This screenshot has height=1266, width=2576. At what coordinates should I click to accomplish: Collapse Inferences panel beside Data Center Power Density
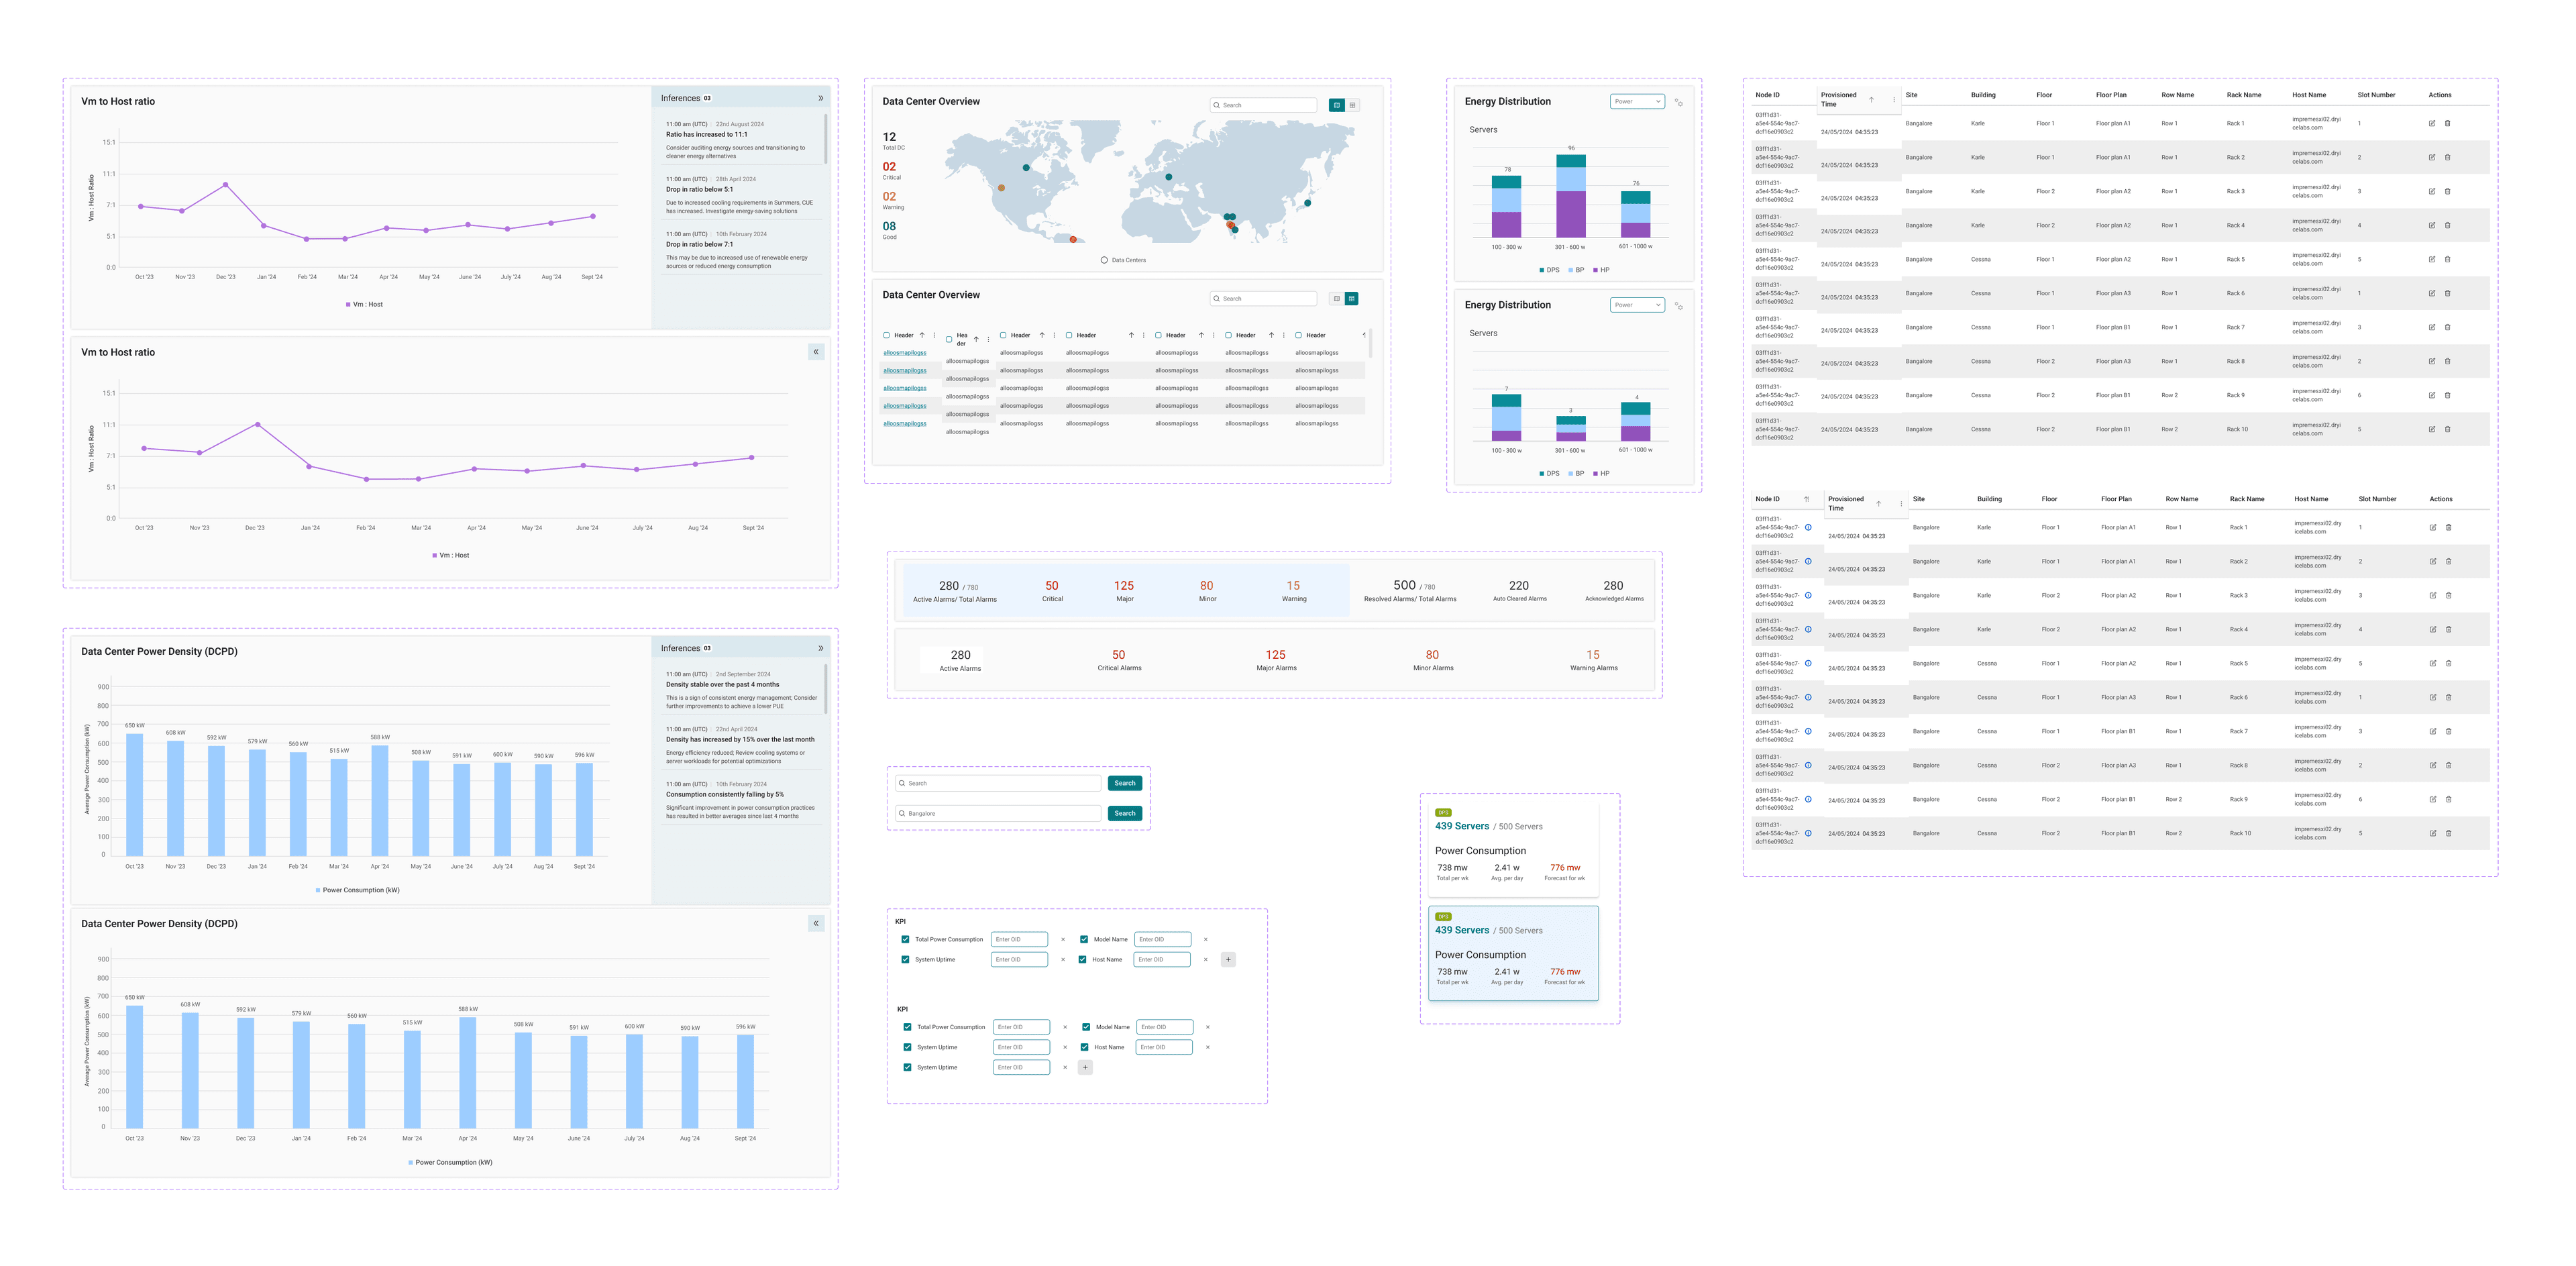click(x=821, y=648)
